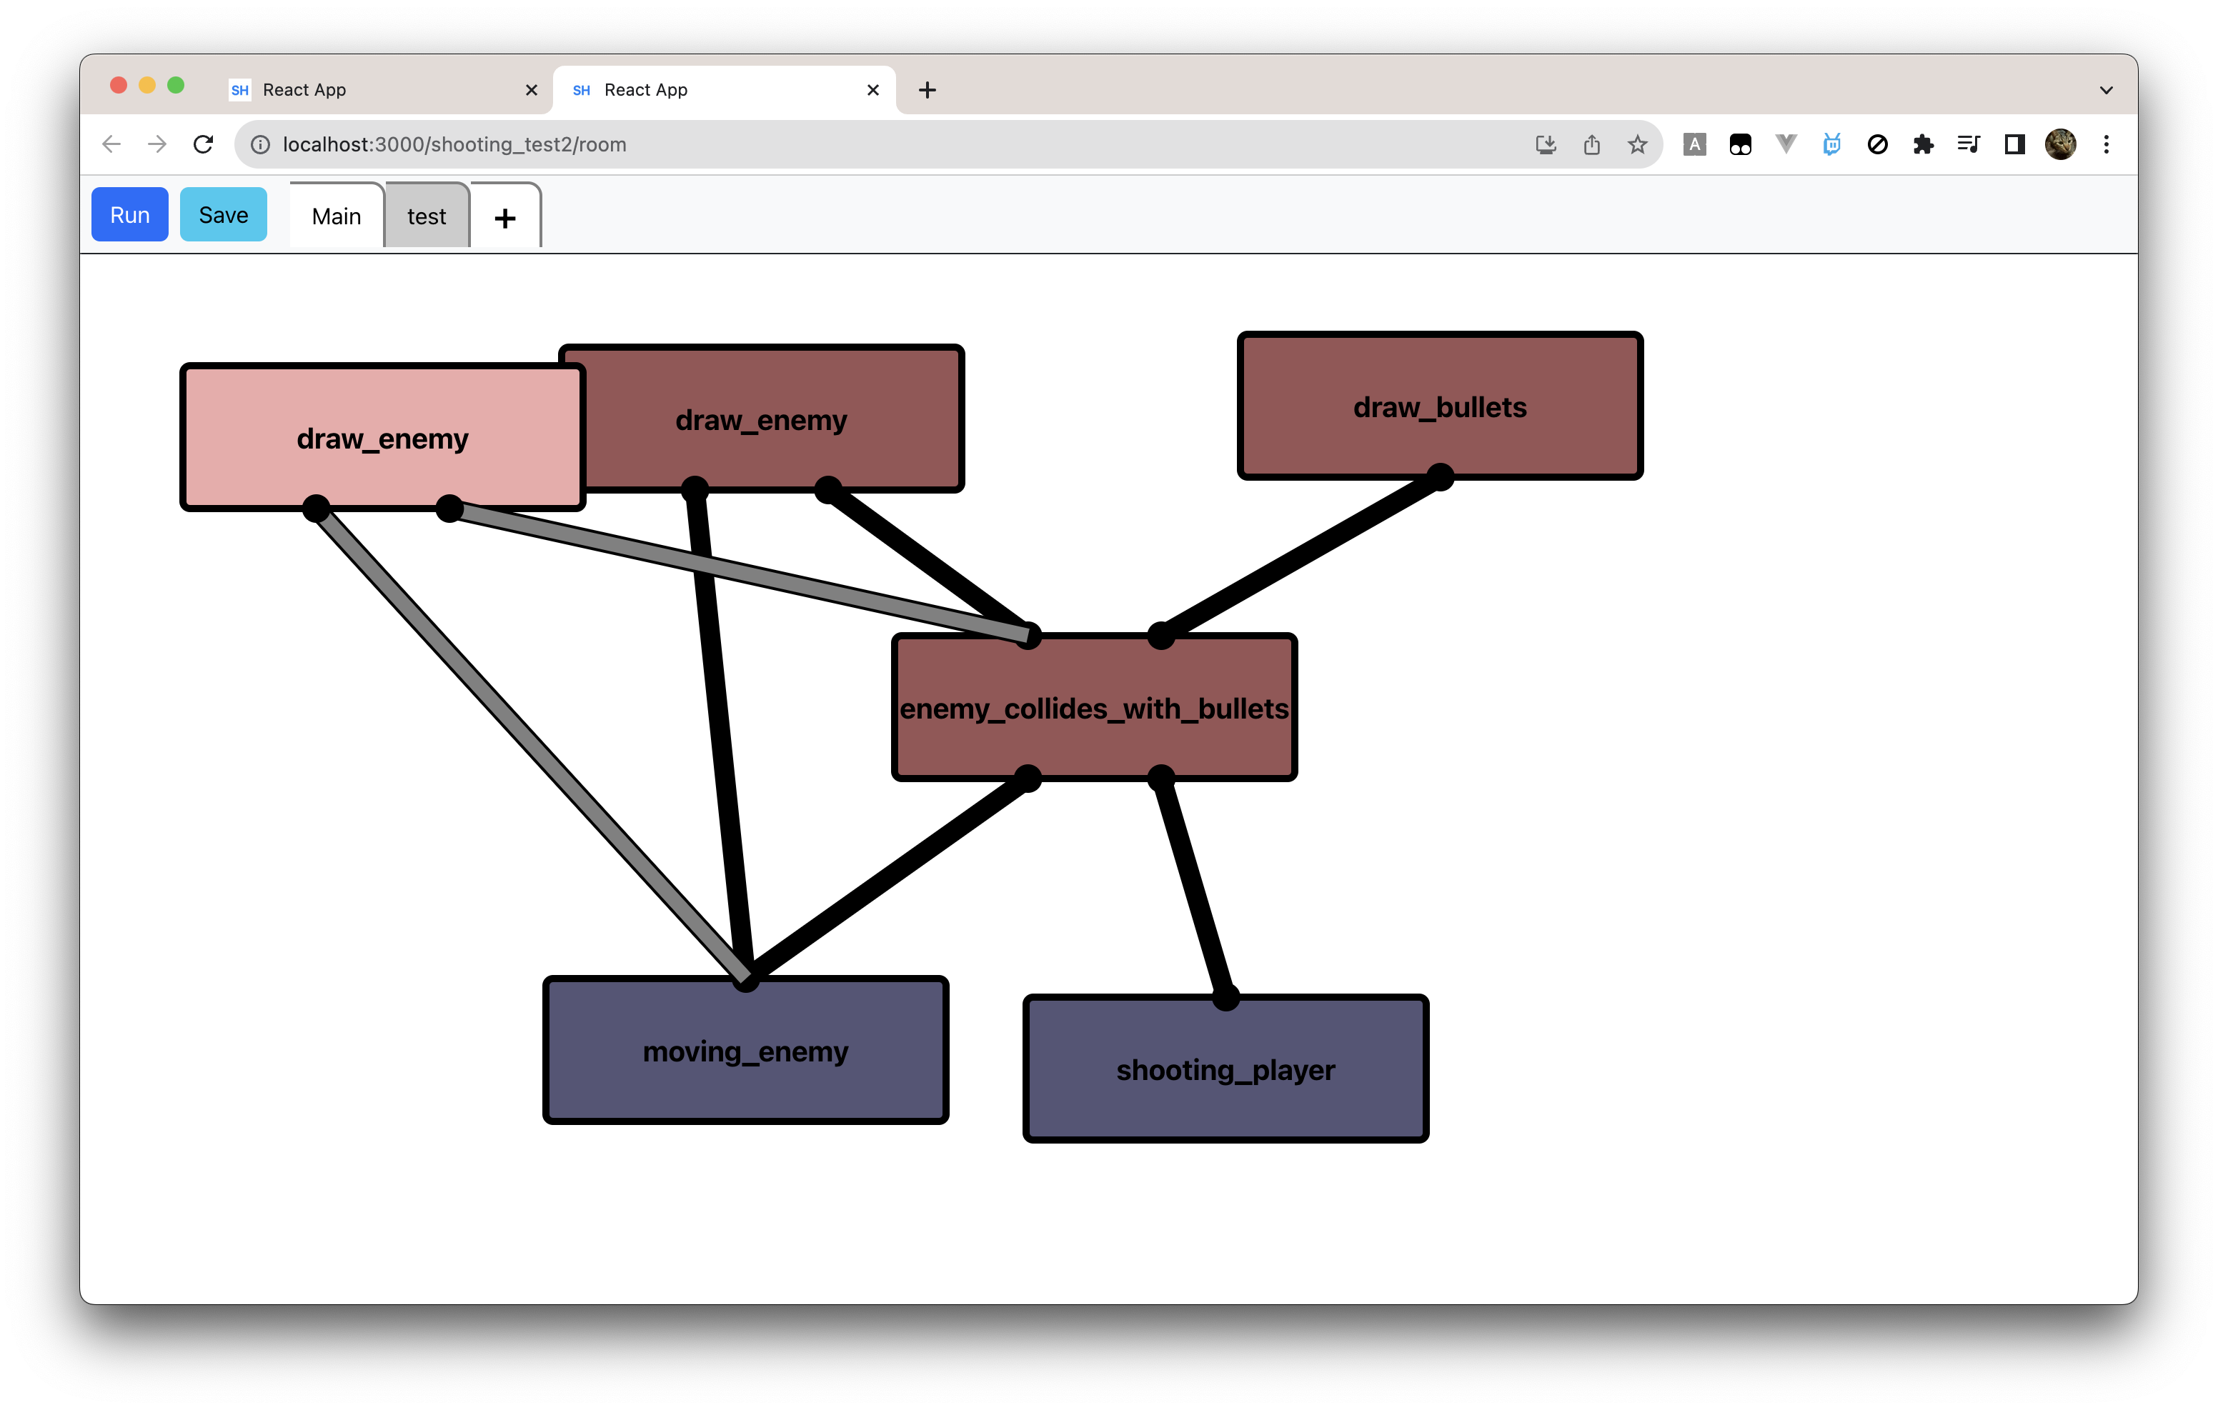Click the share page icon
The image size is (2218, 1410).
pyautogui.click(x=1591, y=144)
